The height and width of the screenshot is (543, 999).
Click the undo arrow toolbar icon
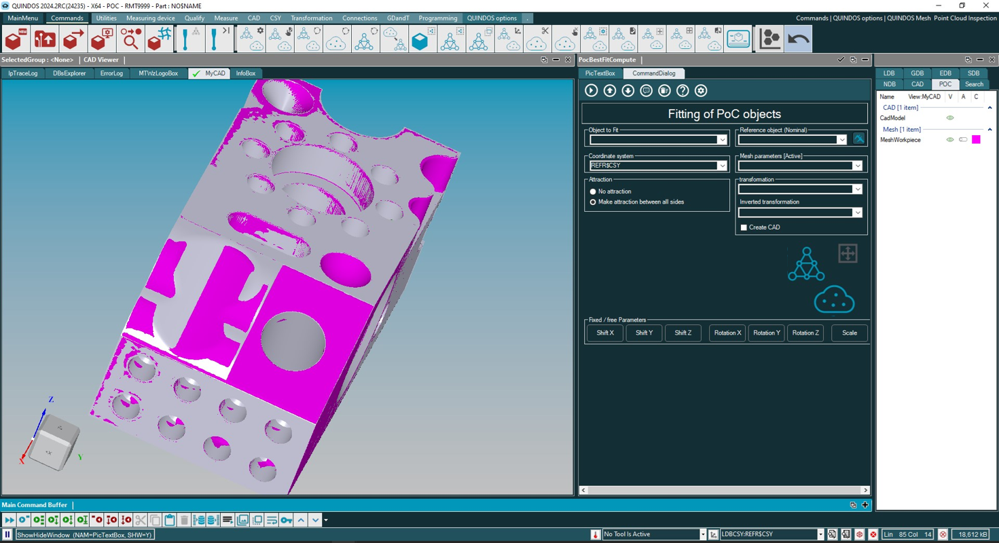click(799, 39)
